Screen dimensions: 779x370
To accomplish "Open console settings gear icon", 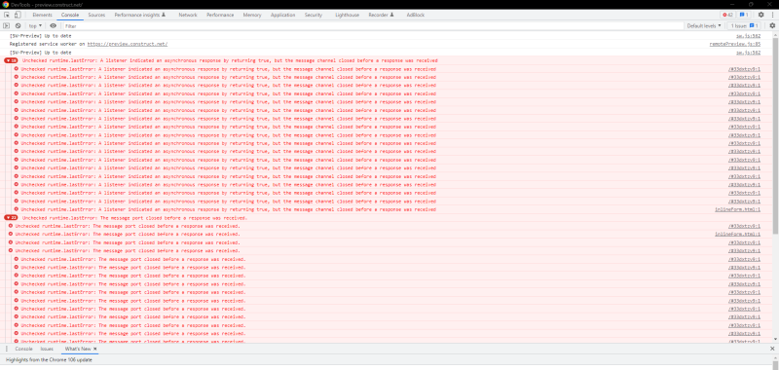I will click(x=772, y=26).
